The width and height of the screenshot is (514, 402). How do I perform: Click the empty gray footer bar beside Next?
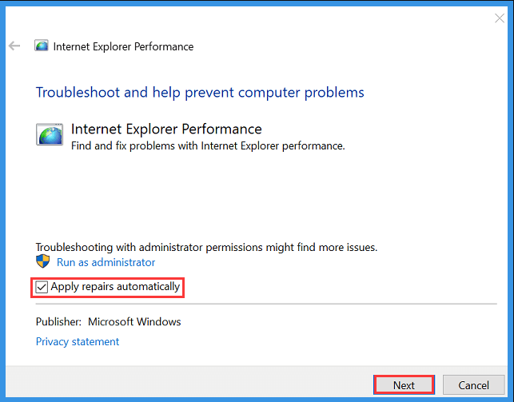click(x=189, y=382)
